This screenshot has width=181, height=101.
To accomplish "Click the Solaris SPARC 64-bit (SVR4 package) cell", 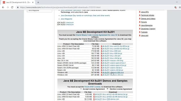I will coord(74,63).
